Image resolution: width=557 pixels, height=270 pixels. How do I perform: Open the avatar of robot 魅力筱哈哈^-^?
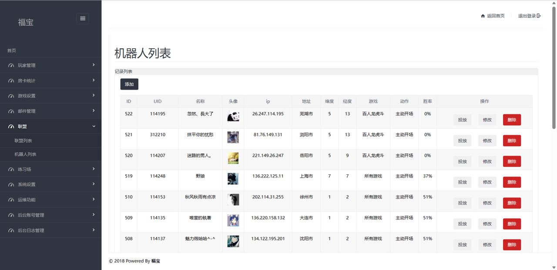tap(233, 241)
